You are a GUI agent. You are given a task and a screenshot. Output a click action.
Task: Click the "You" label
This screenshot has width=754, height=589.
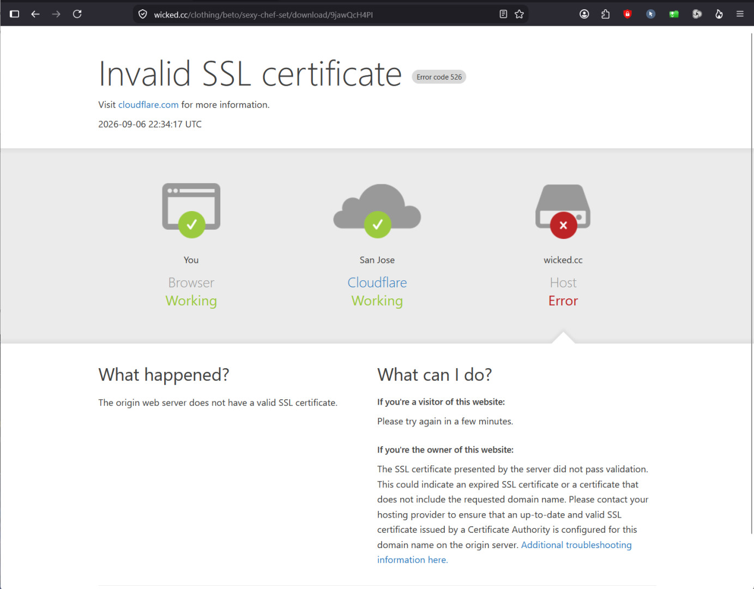(191, 260)
